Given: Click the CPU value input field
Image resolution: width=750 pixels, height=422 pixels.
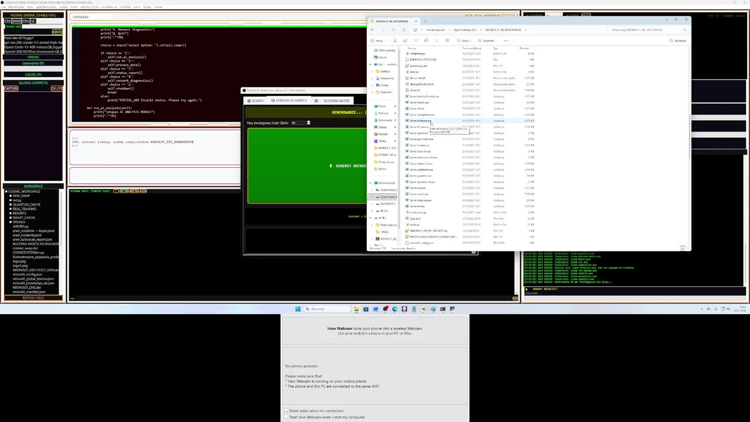Looking at the screenshot, I should coord(33,21).
